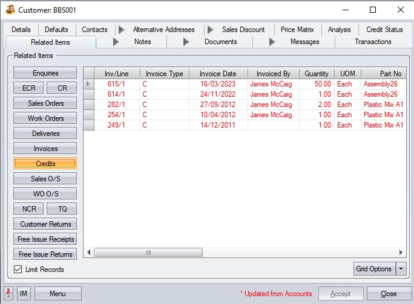414x304 pixels.
Task: Open the Menu button
Action: tap(57, 294)
